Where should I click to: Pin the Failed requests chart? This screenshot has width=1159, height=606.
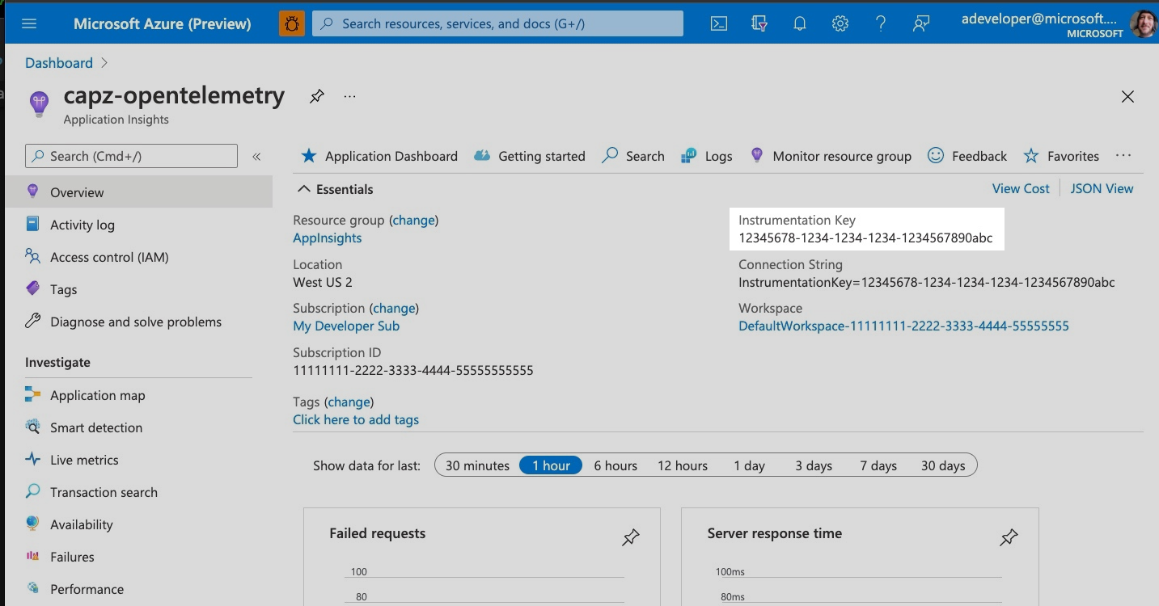click(x=631, y=537)
